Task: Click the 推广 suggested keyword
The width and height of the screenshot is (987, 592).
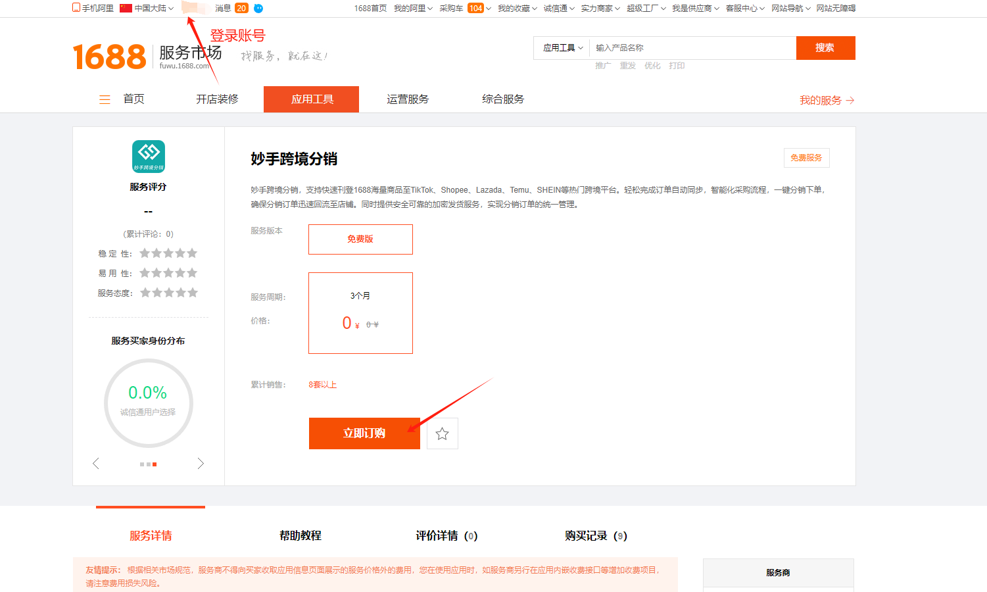Action: pos(603,66)
